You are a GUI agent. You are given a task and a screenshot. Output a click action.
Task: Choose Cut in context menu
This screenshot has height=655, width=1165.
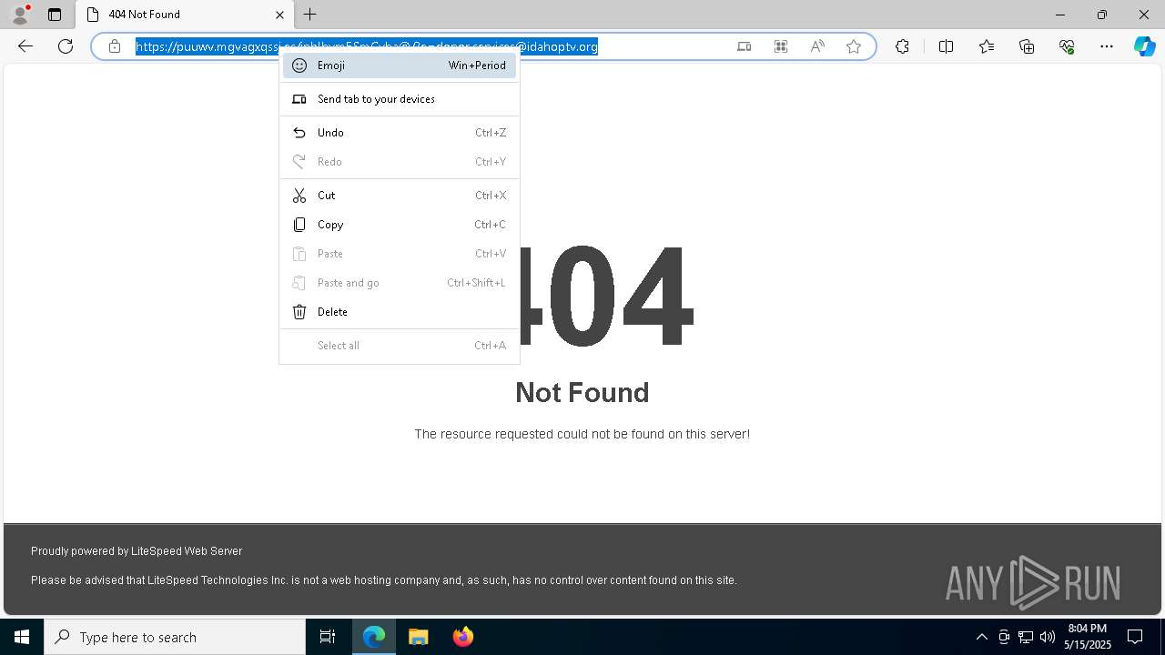(x=400, y=196)
